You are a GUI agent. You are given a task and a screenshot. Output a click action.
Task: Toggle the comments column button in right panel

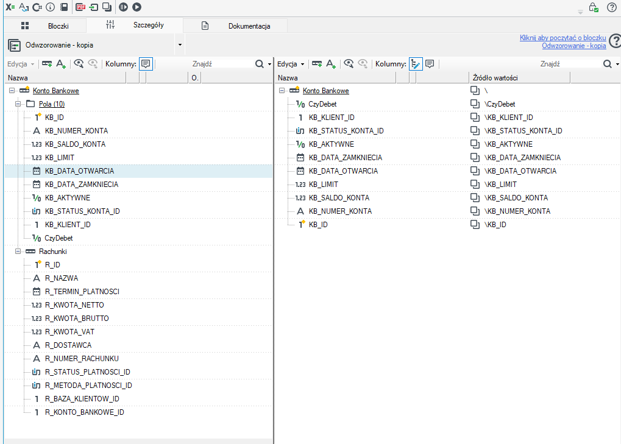tap(430, 64)
